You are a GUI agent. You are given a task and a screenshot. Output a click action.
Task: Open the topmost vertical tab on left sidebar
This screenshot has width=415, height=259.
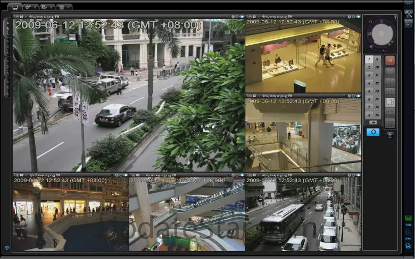pyautogui.click(x=7, y=28)
